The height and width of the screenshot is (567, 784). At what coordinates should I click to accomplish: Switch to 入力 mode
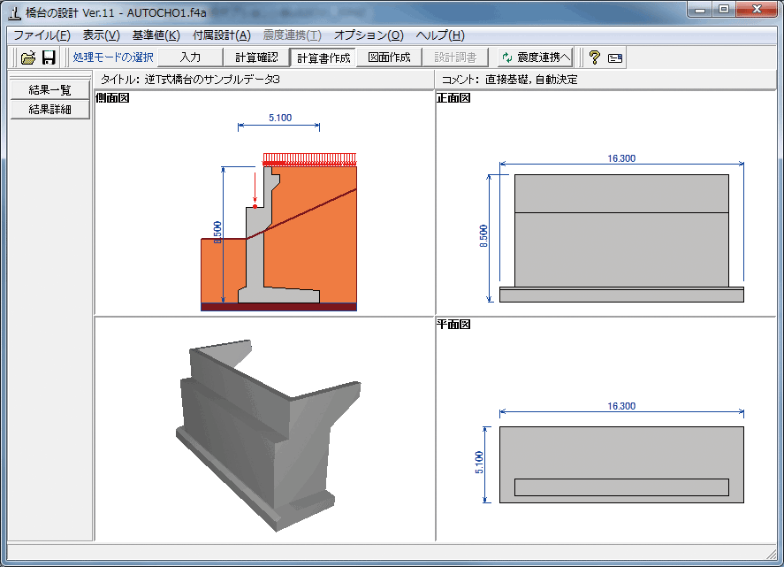pyautogui.click(x=190, y=57)
